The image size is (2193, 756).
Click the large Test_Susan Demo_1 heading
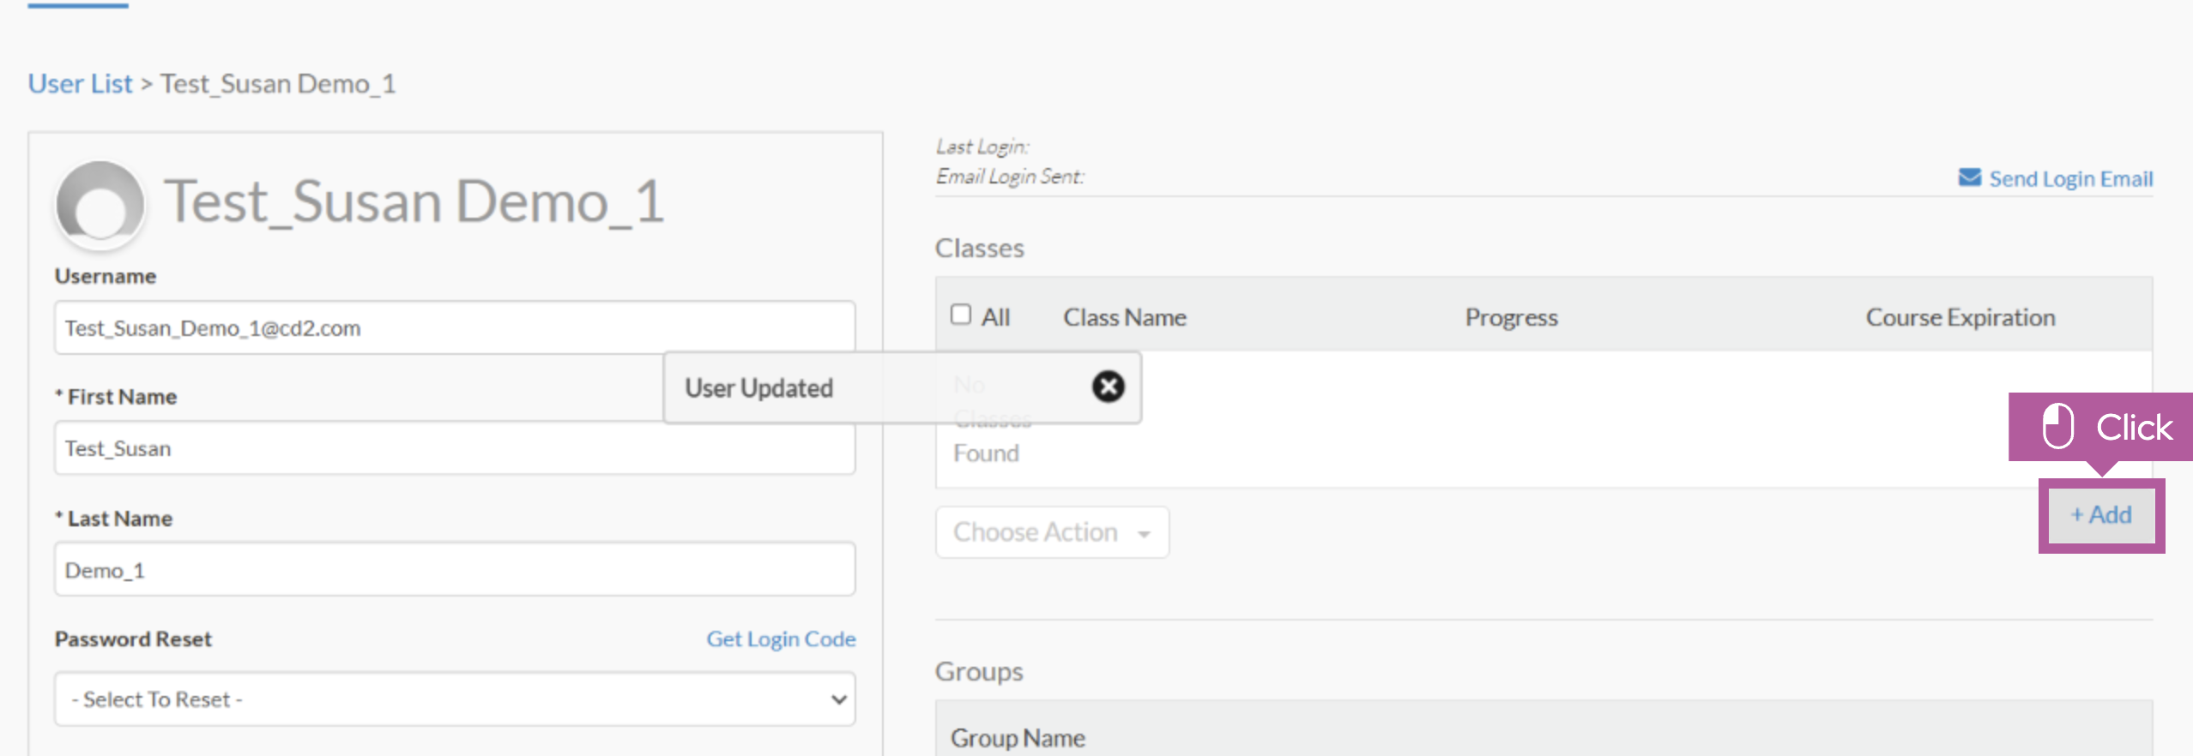[x=414, y=202]
